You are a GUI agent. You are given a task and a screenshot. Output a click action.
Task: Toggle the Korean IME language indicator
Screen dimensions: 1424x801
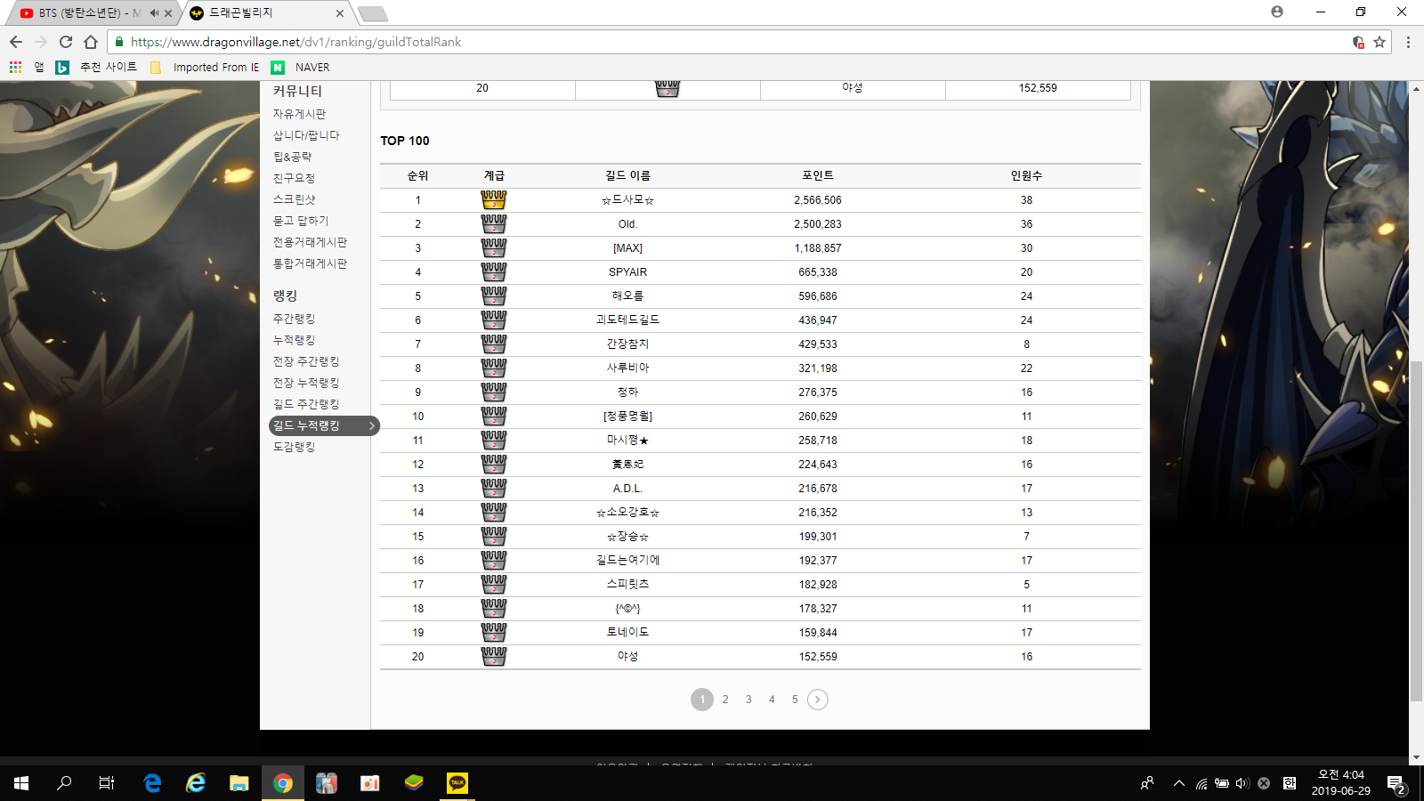pyautogui.click(x=1289, y=783)
